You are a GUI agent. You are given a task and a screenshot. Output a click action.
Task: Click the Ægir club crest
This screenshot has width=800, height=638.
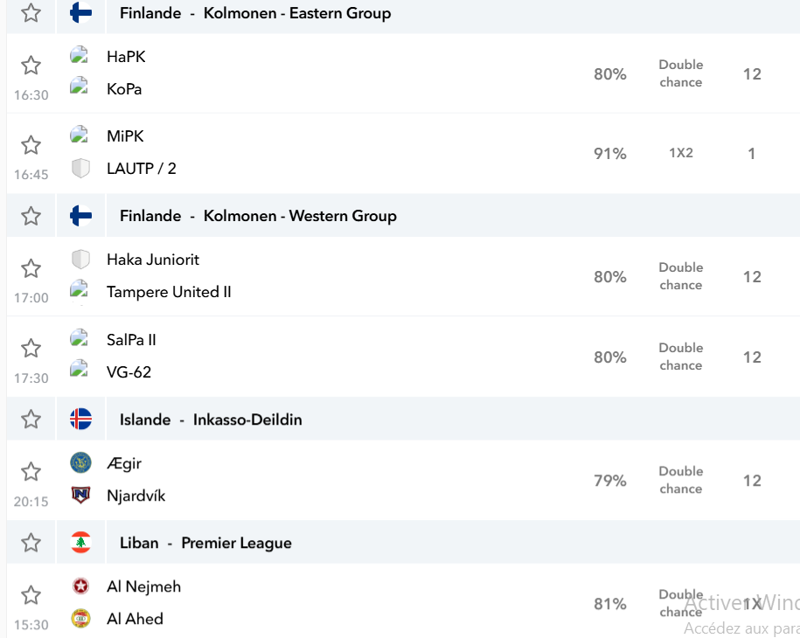coord(80,462)
